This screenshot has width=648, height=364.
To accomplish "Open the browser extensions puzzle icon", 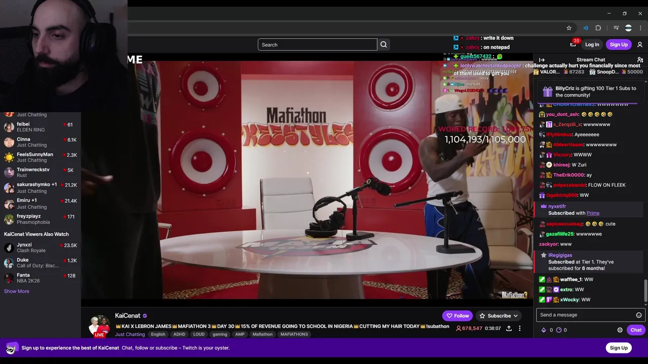I will pyautogui.click(x=598, y=28).
